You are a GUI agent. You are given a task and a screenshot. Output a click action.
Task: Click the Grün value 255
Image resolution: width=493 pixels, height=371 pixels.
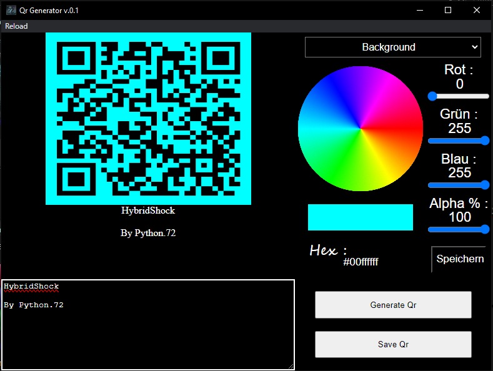tap(460, 128)
